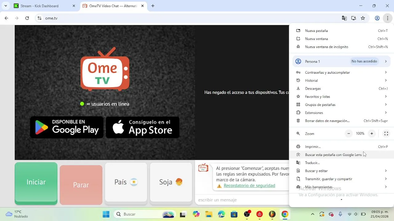Viewport: 394px width, 221px height.
Task: Close the OmeTV Video Chat tab
Action: [x=143, y=6]
